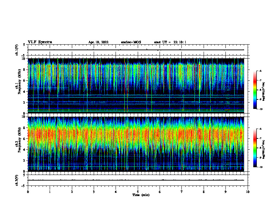Click time axis tick label "7"
This screenshot has width=279, height=215.
coord(182,192)
